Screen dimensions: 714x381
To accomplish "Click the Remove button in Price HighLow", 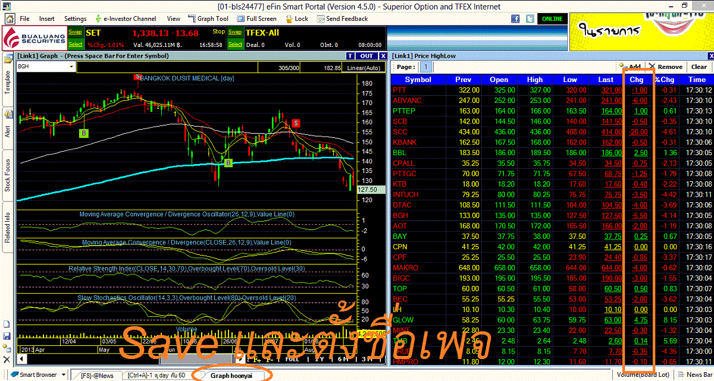I will 666,67.
